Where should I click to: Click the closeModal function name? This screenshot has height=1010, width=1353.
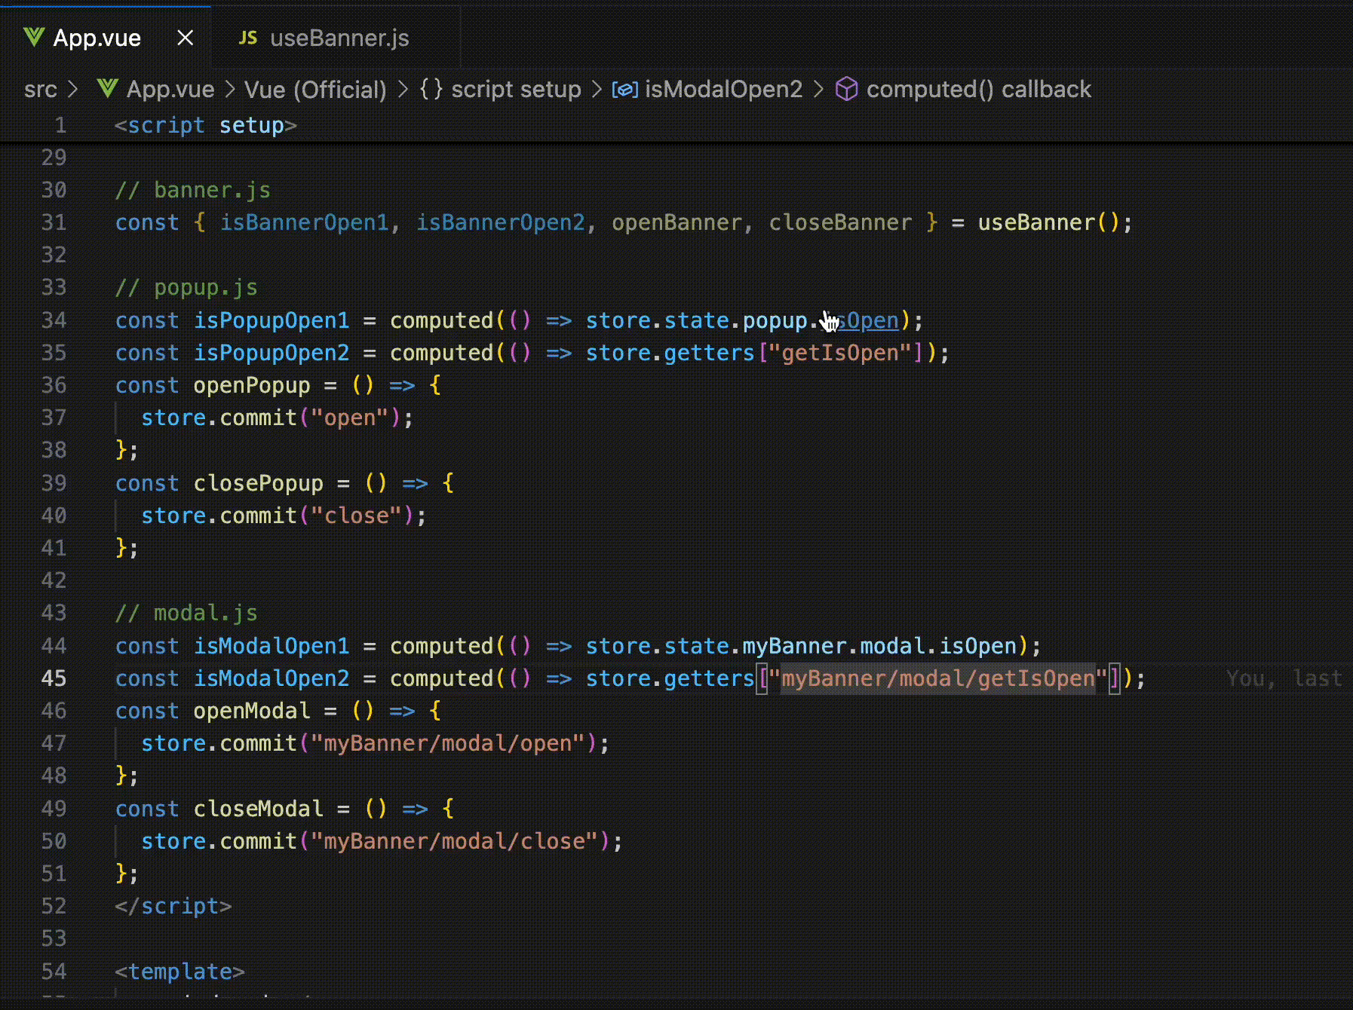point(259,809)
